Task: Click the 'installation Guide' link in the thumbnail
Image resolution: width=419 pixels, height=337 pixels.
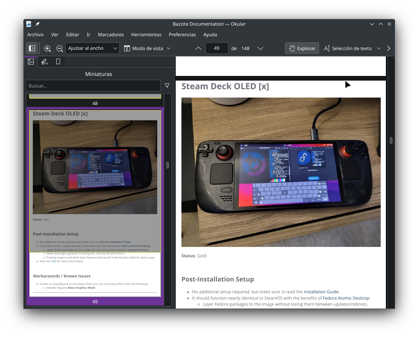Action: (120, 242)
